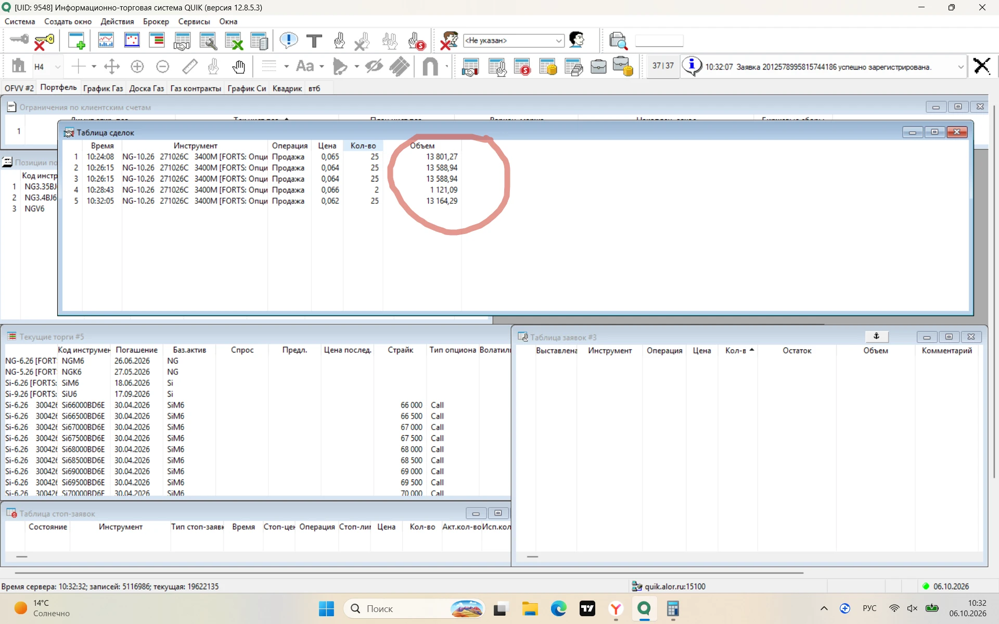
Task: Open the quotes order-book toolbar icon
Action: pyautogui.click(x=157, y=41)
